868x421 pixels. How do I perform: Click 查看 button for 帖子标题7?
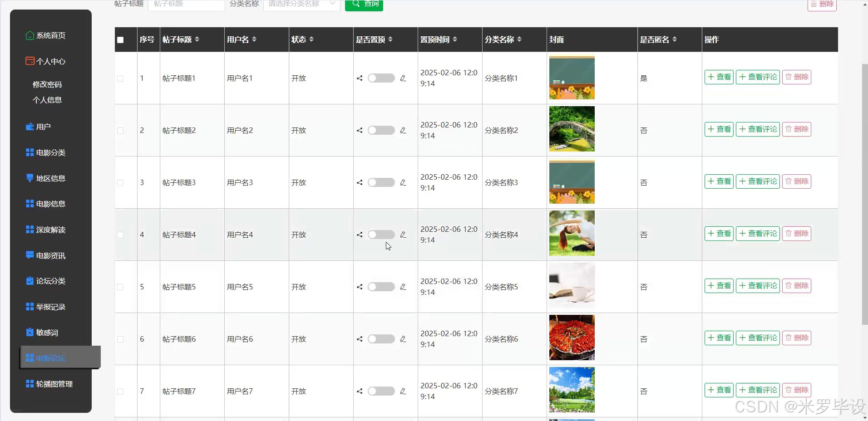click(x=719, y=390)
